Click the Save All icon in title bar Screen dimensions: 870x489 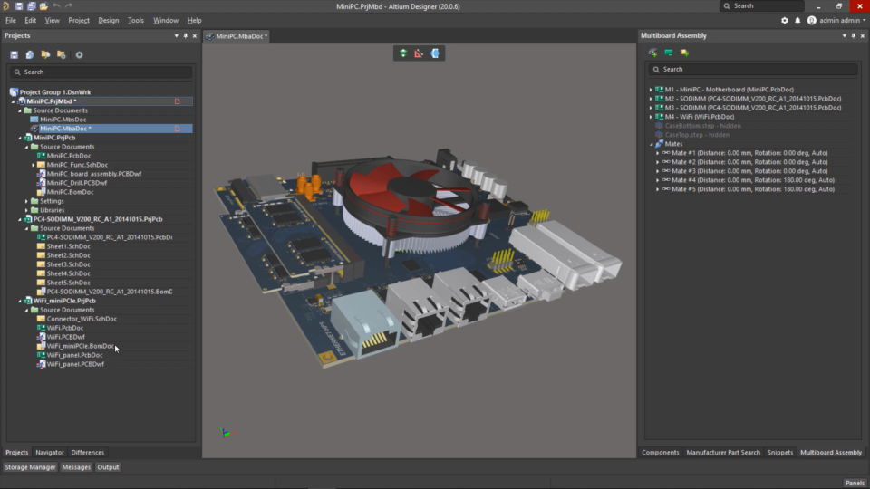tap(31, 6)
